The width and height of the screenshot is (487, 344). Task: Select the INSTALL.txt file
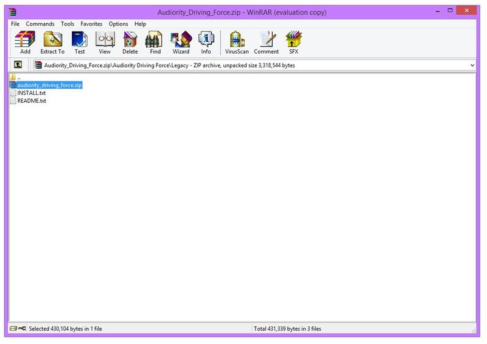[31, 93]
